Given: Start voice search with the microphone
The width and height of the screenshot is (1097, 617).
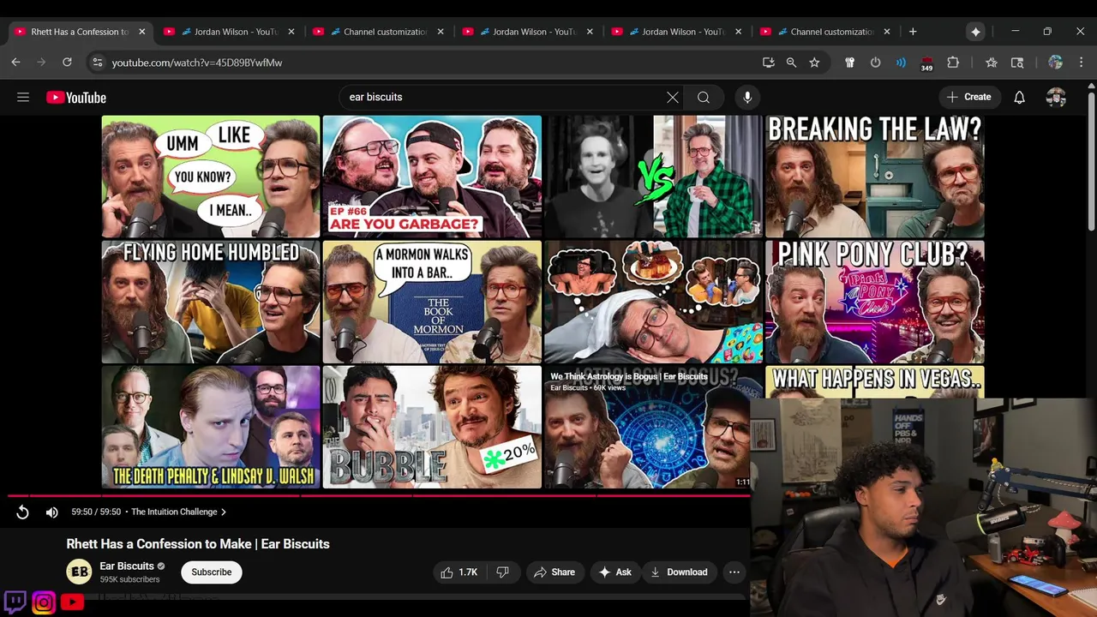Looking at the screenshot, I should click(747, 97).
